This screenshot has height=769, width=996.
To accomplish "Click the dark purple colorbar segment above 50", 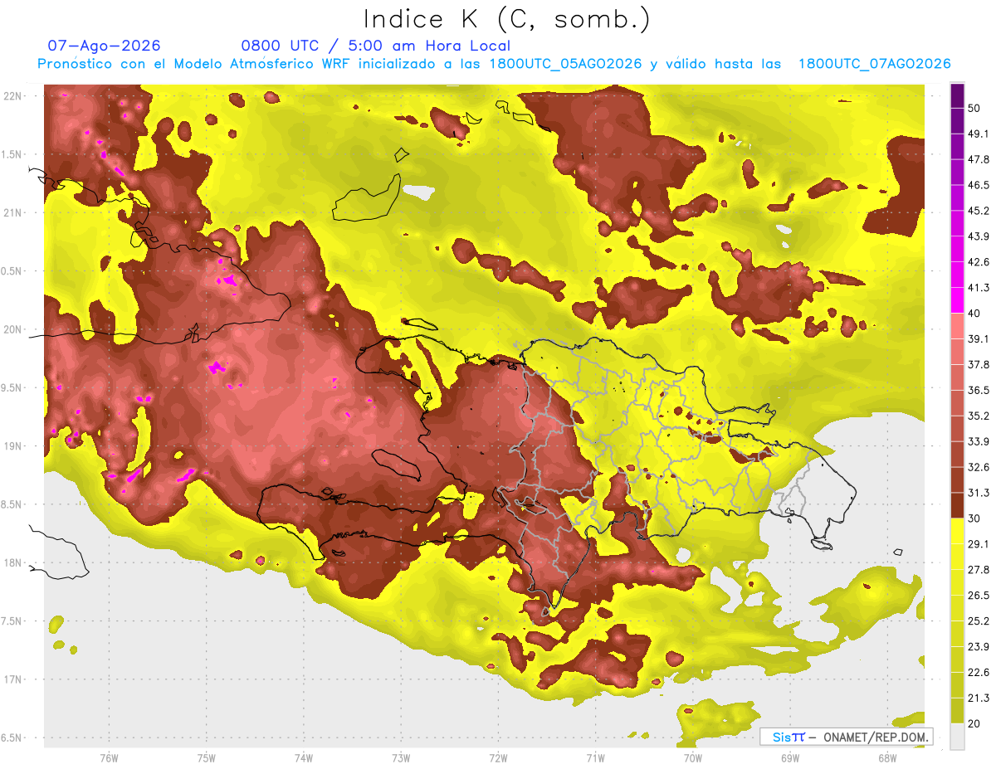I will [x=957, y=96].
